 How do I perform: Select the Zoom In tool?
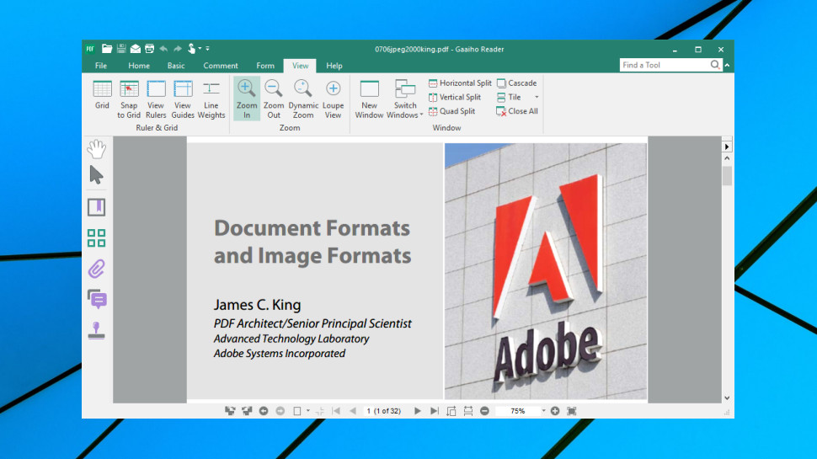pyautogui.click(x=247, y=99)
